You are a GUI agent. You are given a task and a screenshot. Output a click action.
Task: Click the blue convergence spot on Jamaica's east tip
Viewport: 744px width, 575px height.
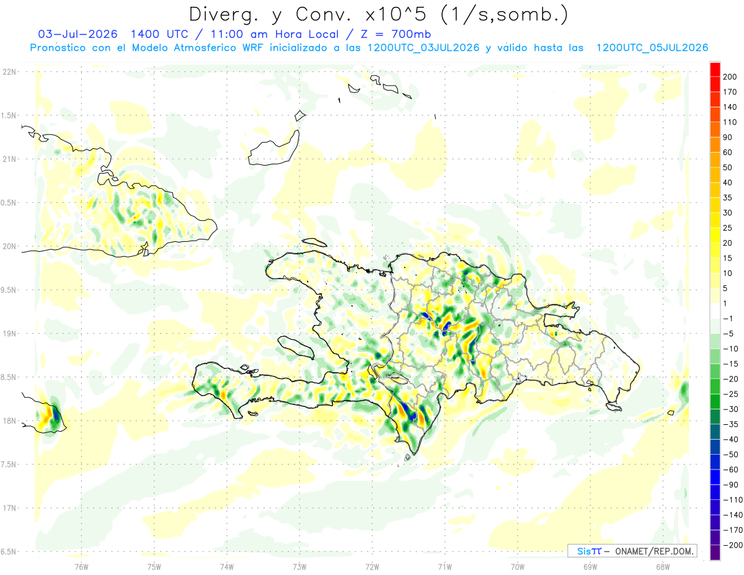click(56, 413)
